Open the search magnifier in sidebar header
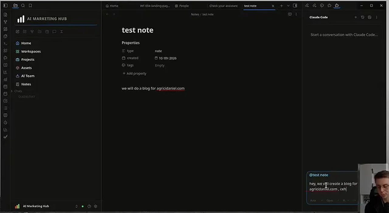 click(23, 5)
